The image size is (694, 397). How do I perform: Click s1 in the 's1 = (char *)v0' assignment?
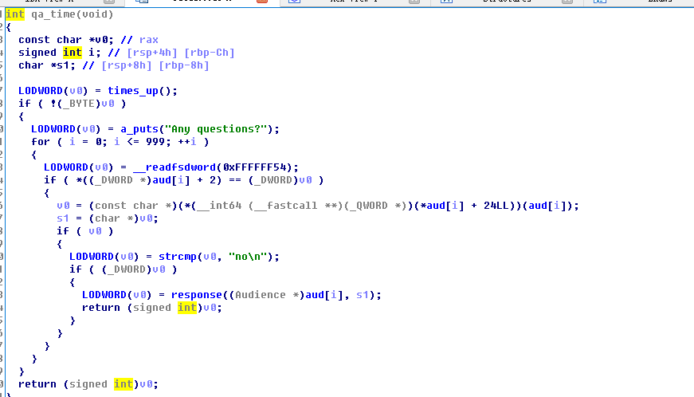coord(62,218)
